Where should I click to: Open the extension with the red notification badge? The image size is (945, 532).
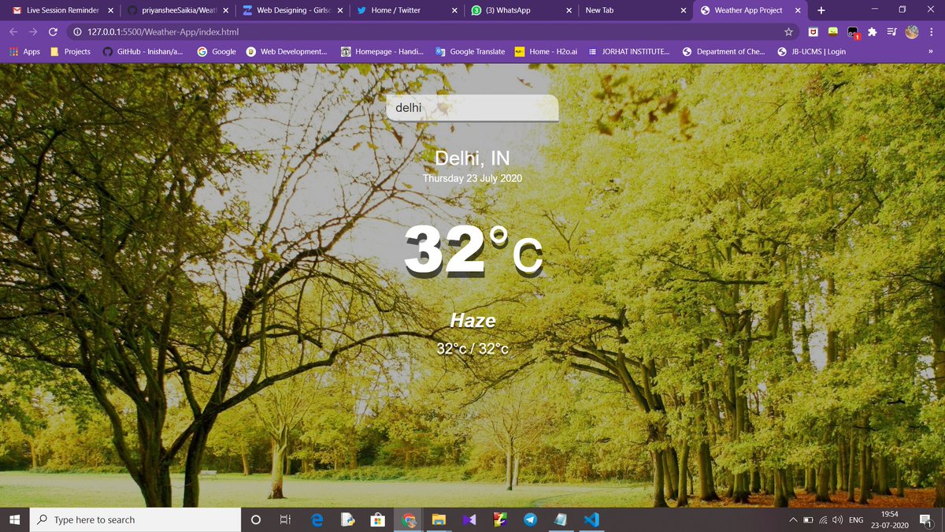point(852,32)
